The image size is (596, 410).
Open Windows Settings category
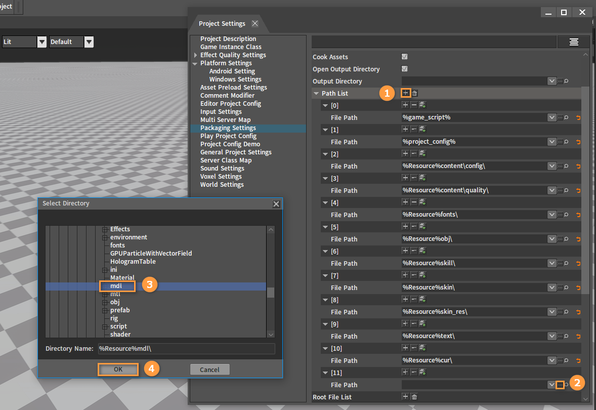(235, 79)
